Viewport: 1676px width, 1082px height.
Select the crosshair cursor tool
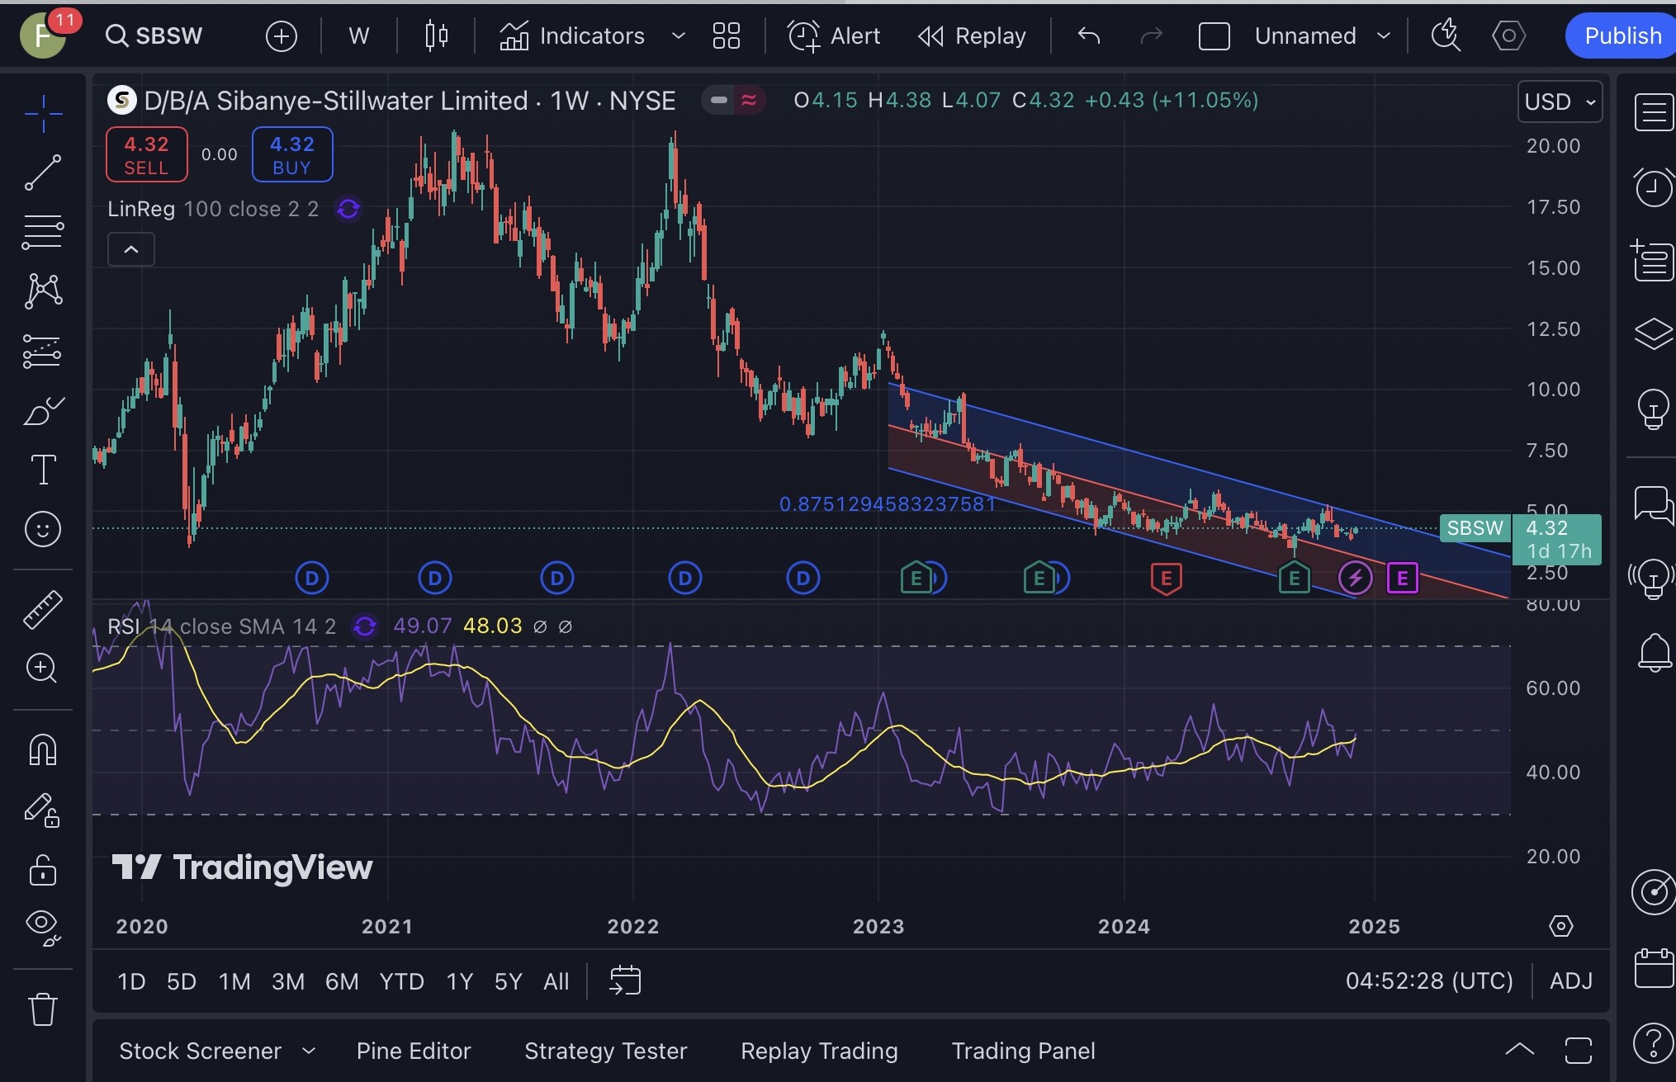coord(43,113)
